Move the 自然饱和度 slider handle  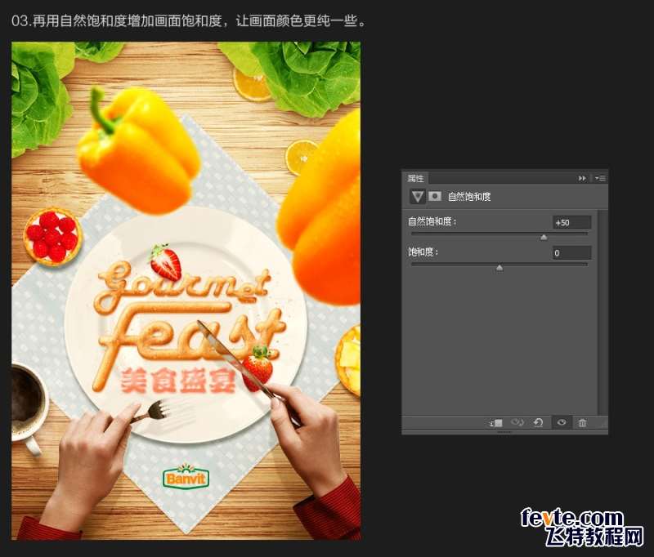click(x=544, y=237)
